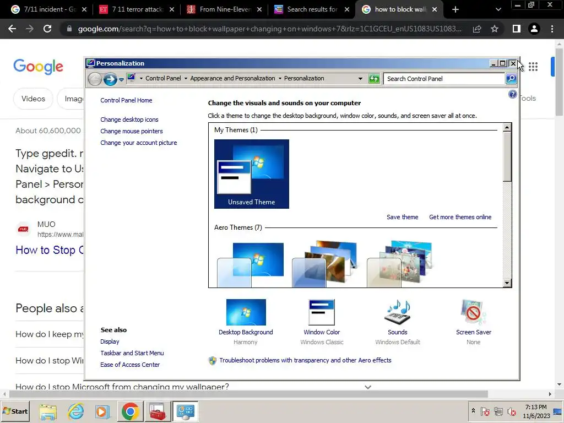Open Windows Media Player taskbar icon
Viewport: 564px width, 423px height.
[x=102, y=411]
